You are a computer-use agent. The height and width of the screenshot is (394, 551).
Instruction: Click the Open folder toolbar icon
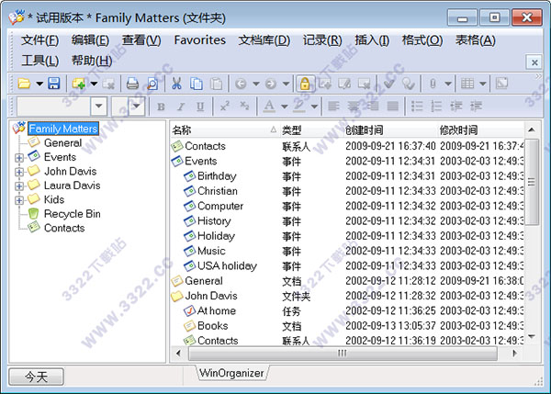pyautogui.click(x=24, y=84)
